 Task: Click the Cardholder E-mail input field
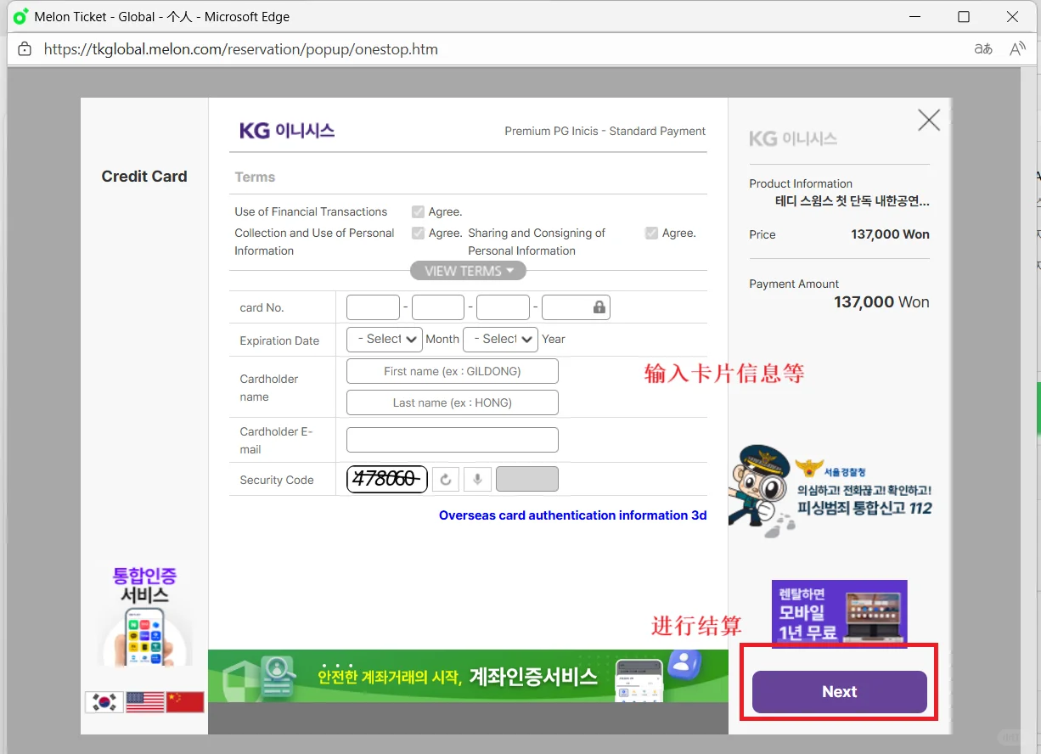(453, 440)
